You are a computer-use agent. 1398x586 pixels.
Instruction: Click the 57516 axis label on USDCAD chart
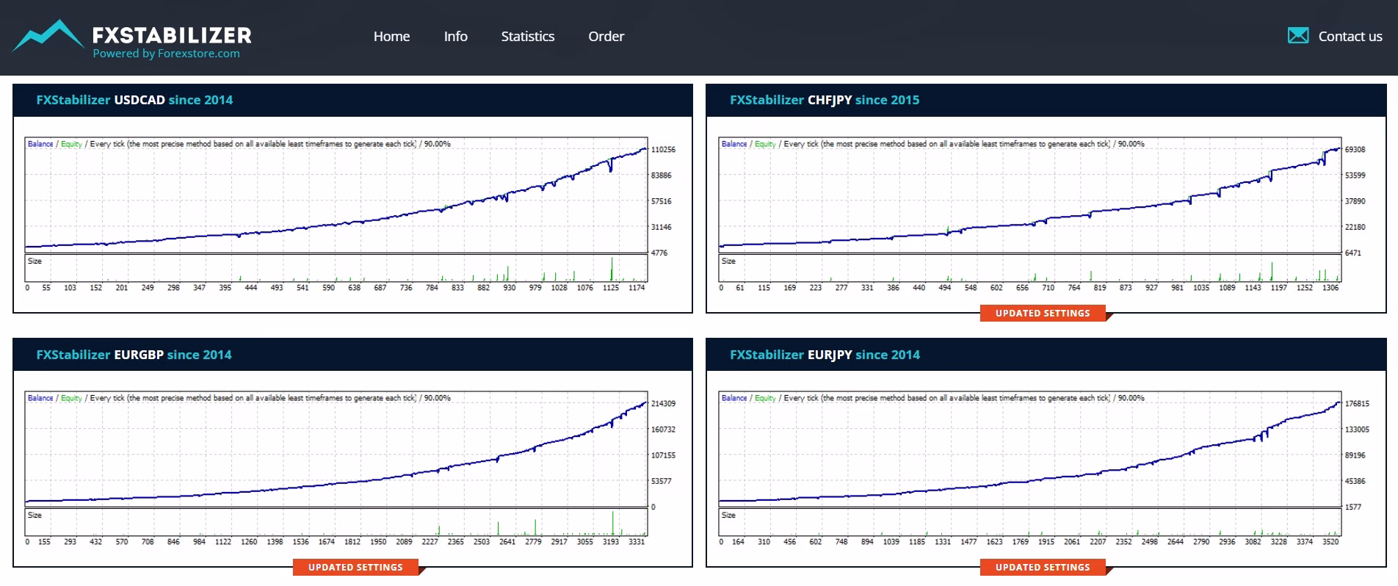(x=661, y=201)
